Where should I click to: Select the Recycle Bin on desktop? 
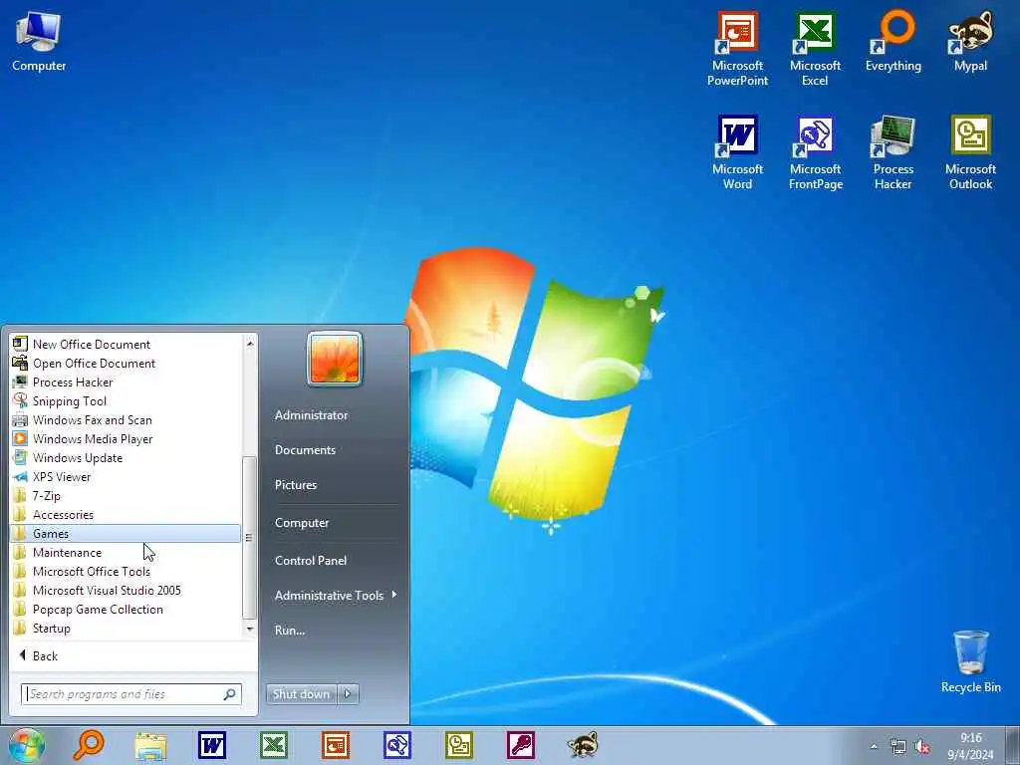tap(970, 661)
